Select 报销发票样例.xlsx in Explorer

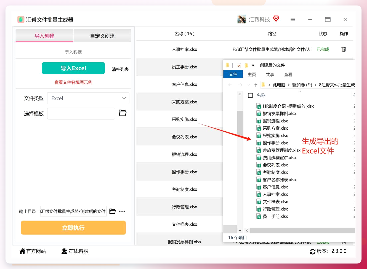(280, 113)
